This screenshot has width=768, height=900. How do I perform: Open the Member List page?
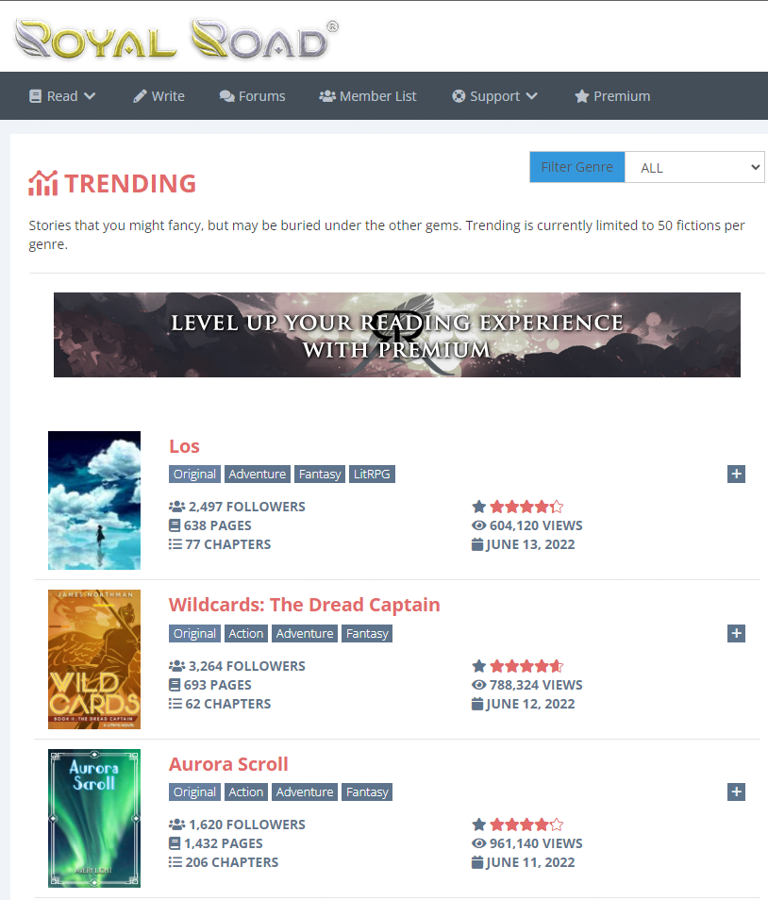pyautogui.click(x=367, y=96)
